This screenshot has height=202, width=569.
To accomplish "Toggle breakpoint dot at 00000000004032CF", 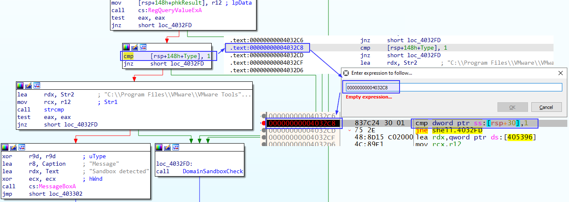I will point(264,137).
